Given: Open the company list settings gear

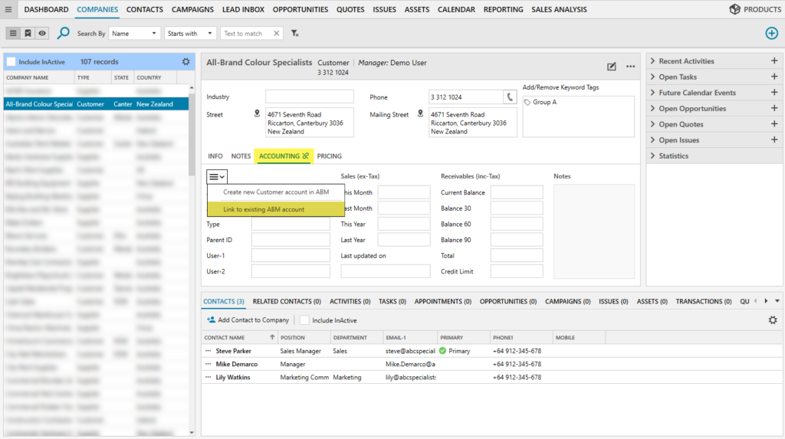Looking at the screenshot, I should (186, 62).
